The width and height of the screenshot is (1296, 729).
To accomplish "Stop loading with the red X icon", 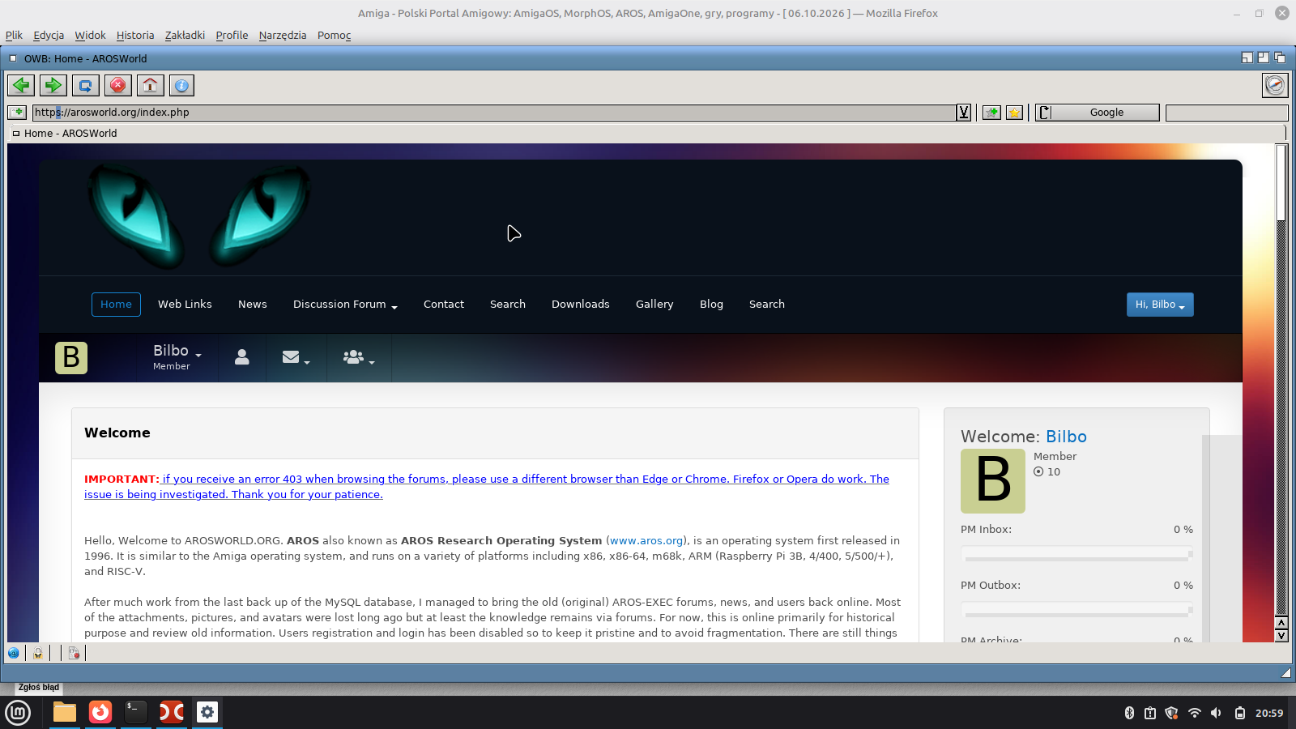I will pos(118,85).
